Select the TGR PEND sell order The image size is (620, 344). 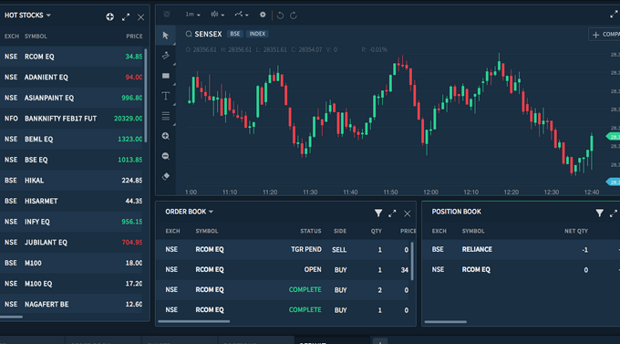284,249
